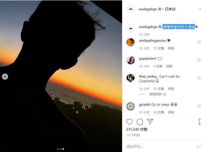
Task: Open the comment bubble icon
Action: 140,122
